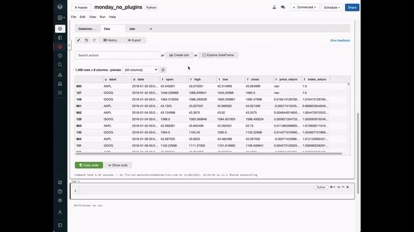The height and width of the screenshot is (232, 414).
Task: Click the undo arrow icon
Action: click(86, 40)
